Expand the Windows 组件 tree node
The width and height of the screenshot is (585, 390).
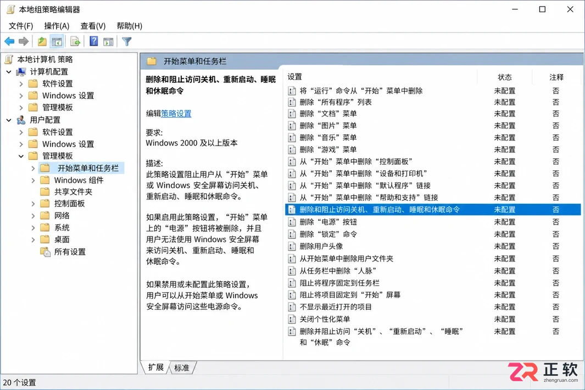coord(33,180)
